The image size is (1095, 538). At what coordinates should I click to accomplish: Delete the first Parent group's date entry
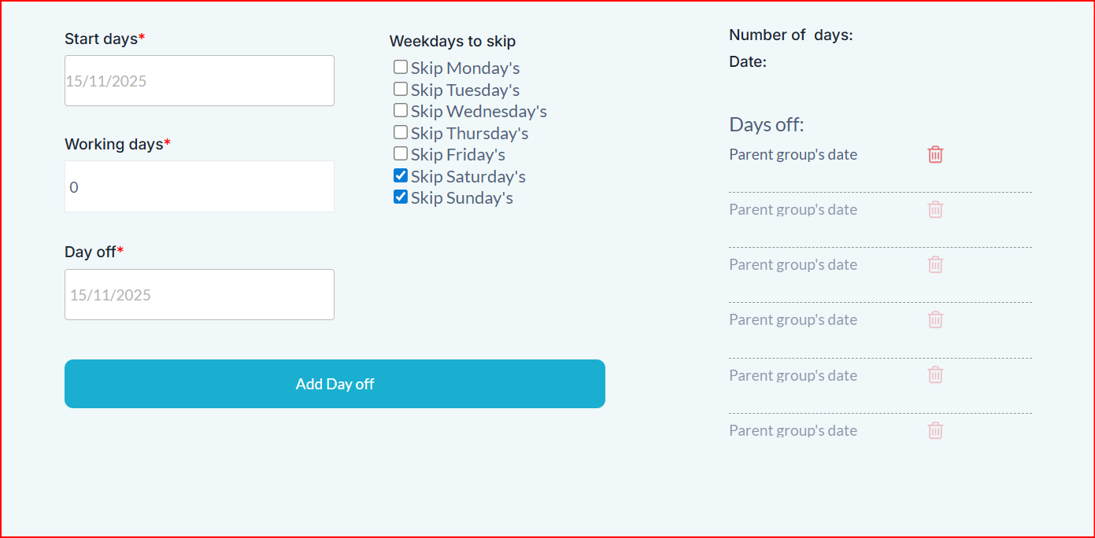coord(935,154)
